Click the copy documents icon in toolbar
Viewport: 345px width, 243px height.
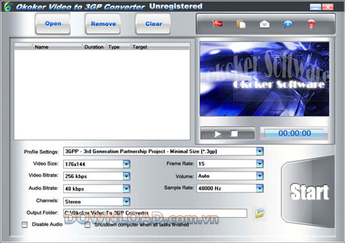pyautogui.click(x=241, y=24)
